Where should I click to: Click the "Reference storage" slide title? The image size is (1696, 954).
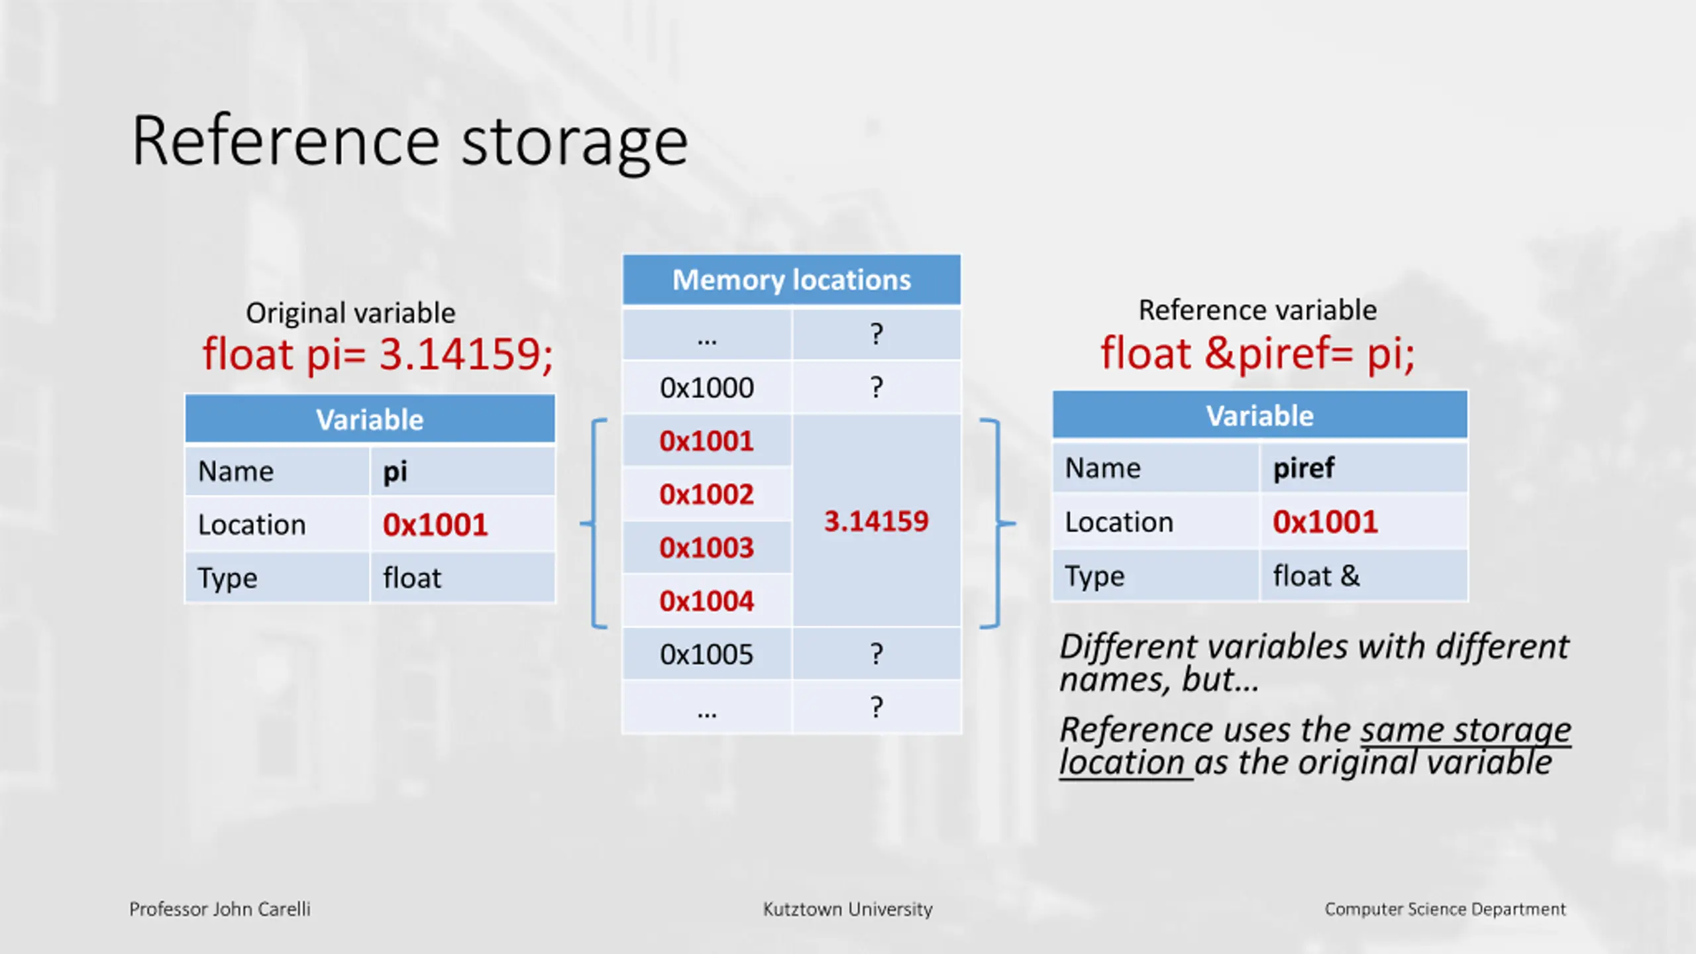coord(409,142)
